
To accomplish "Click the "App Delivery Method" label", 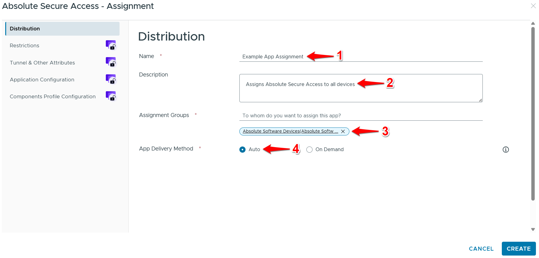I will [x=166, y=149].
